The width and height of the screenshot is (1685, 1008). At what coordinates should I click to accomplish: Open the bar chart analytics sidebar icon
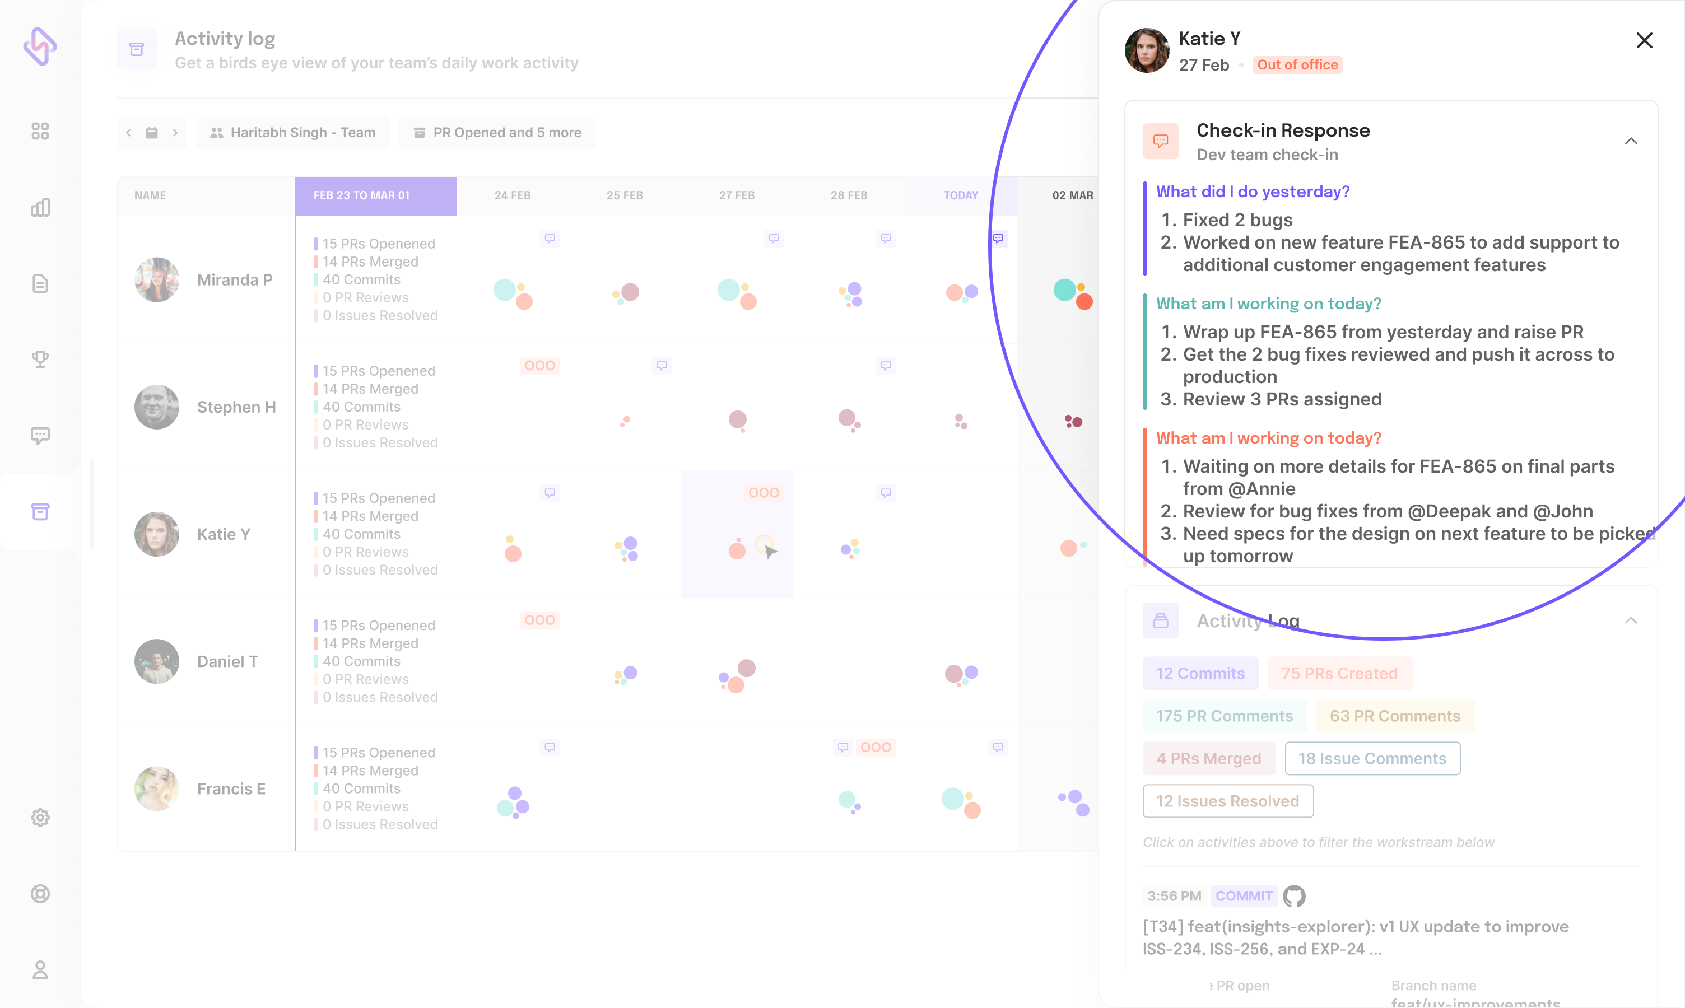click(x=40, y=207)
